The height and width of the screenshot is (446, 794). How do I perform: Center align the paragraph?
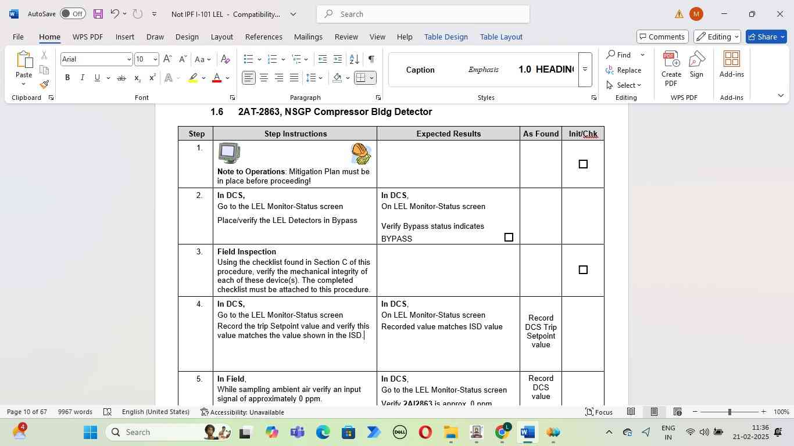coord(264,78)
